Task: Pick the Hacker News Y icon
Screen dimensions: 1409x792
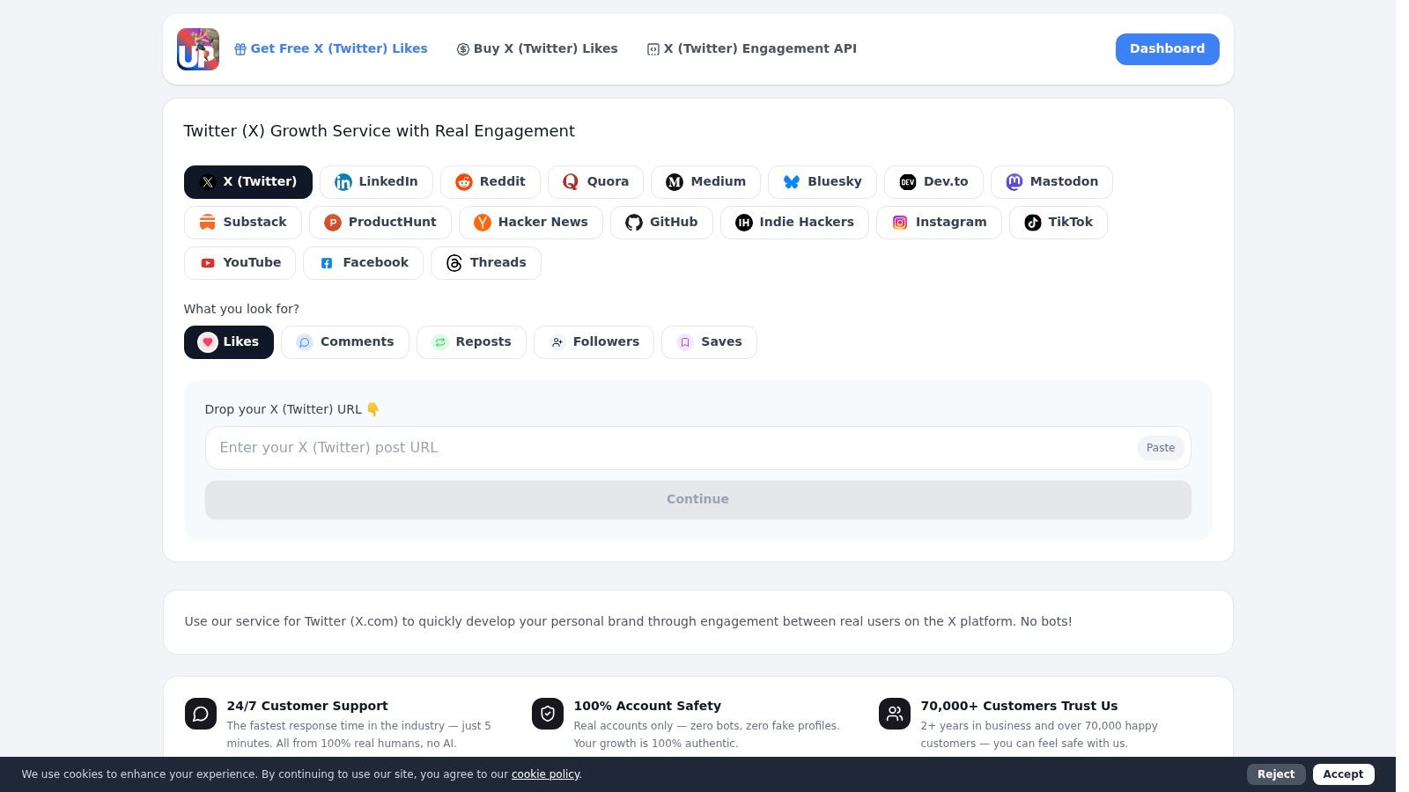Action: click(483, 223)
